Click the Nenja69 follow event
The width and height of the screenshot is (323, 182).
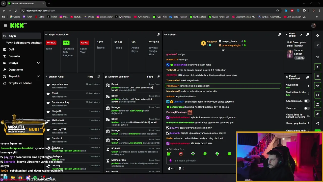(x=73, y=113)
